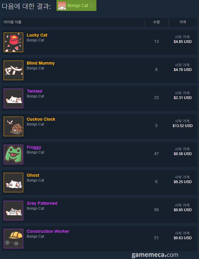The image size is (199, 259).
Task: Open the Blind Mummy listing link
Action: point(41,63)
